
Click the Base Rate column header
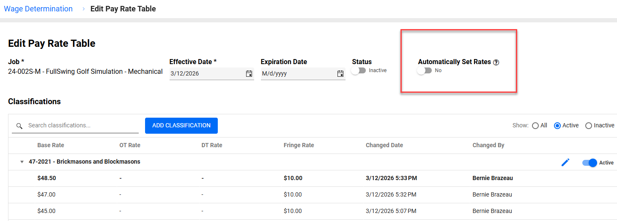[x=51, y=145]
